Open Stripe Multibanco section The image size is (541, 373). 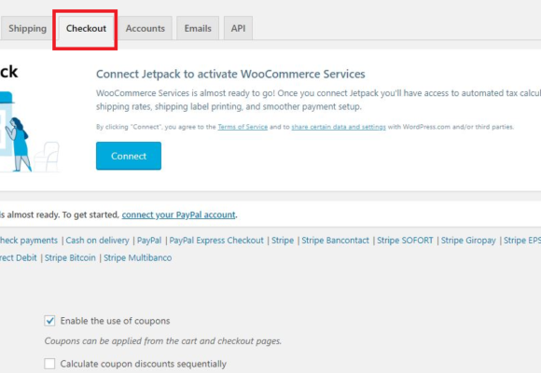pyautogui.click(x=138, y=258)
